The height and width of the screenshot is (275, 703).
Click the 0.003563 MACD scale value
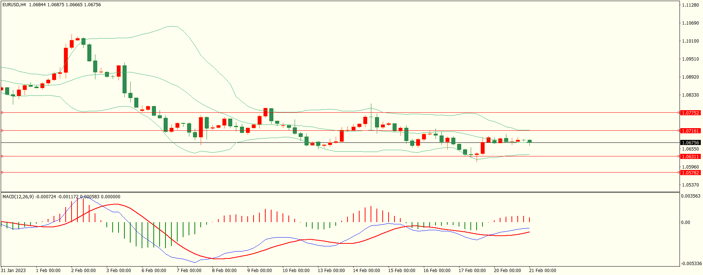(691, 196)
